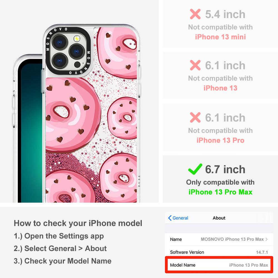Open the Name row chevron for MOSNOVO iPhone
This screenshot has width=278, height=278.
[267, 239]
